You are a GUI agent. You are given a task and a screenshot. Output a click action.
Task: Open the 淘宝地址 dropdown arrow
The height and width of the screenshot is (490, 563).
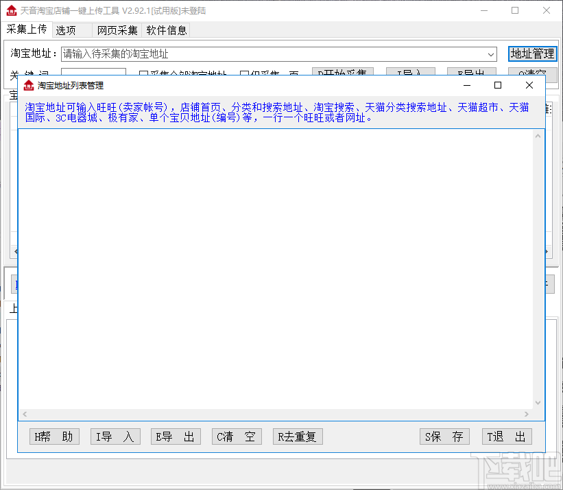[492, 54]
